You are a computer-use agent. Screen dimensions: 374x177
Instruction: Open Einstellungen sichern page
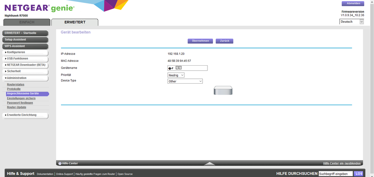(21, 98)
